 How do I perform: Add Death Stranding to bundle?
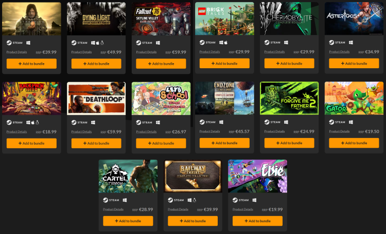[x=31, y=64]
